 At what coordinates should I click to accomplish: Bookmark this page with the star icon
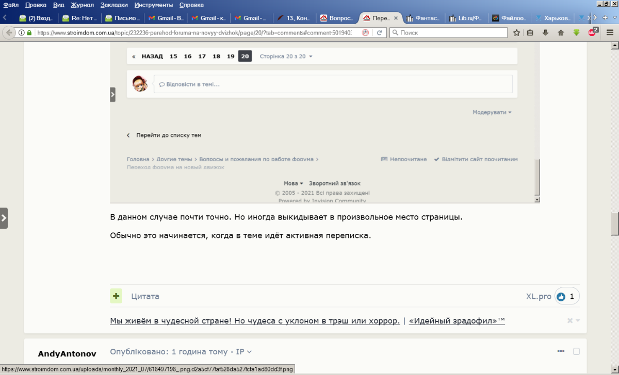click(516, 32)
